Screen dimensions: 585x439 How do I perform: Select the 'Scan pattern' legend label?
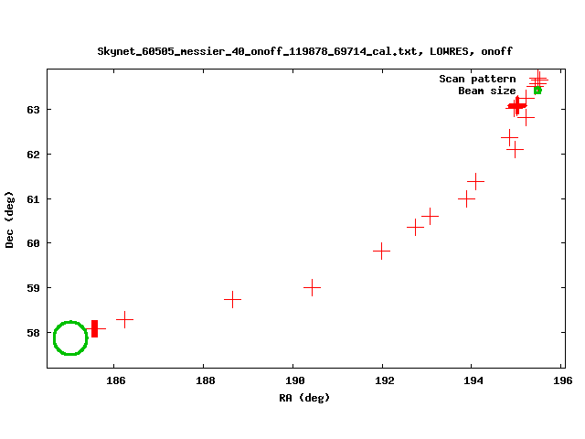[x=477, y=79]
